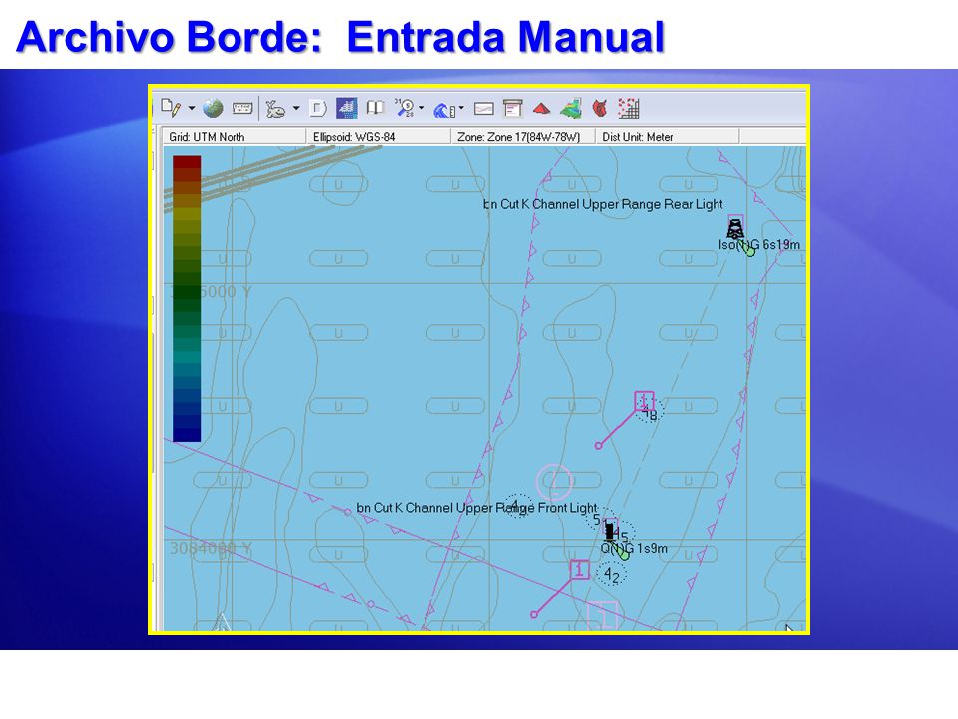Image resolution: width=958 pixels, height=719 pixels.
Task: Expand the dropdown arrow next to the rabbit icon
Action: coord(296,108)
